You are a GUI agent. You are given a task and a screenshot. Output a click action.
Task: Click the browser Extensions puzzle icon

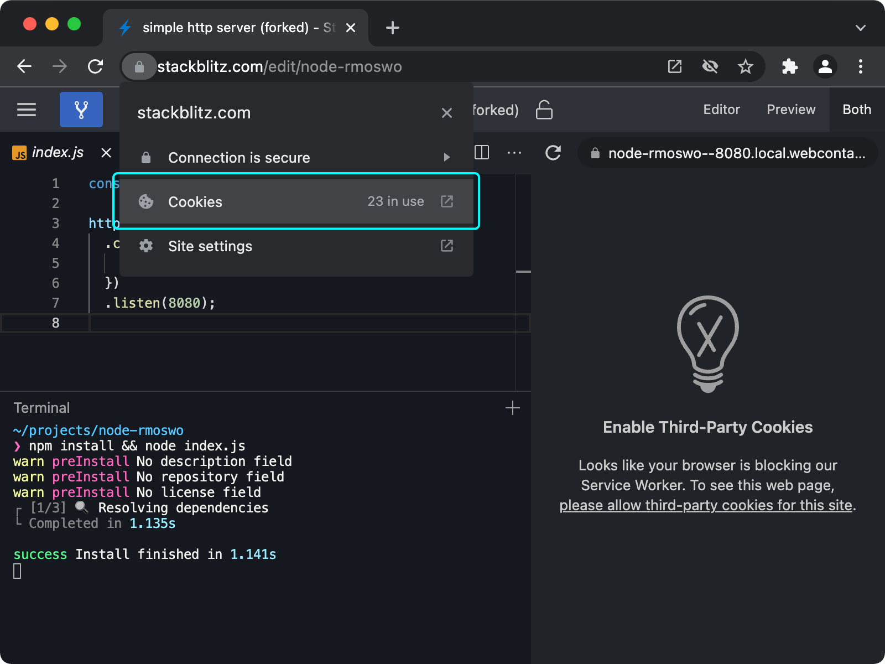pyautogui.click(x=789, y=67)
